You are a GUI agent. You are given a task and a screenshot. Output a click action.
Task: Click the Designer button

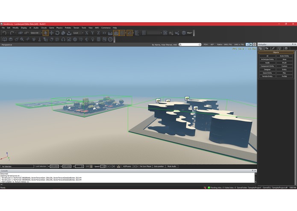point(267,70)
